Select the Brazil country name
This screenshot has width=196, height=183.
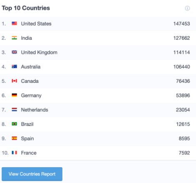[x=27, y=124]
